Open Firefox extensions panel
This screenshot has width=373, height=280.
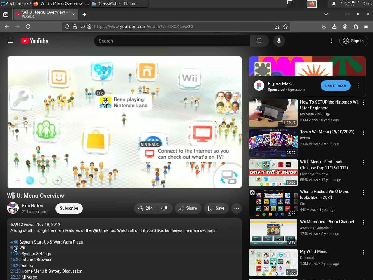356,27
